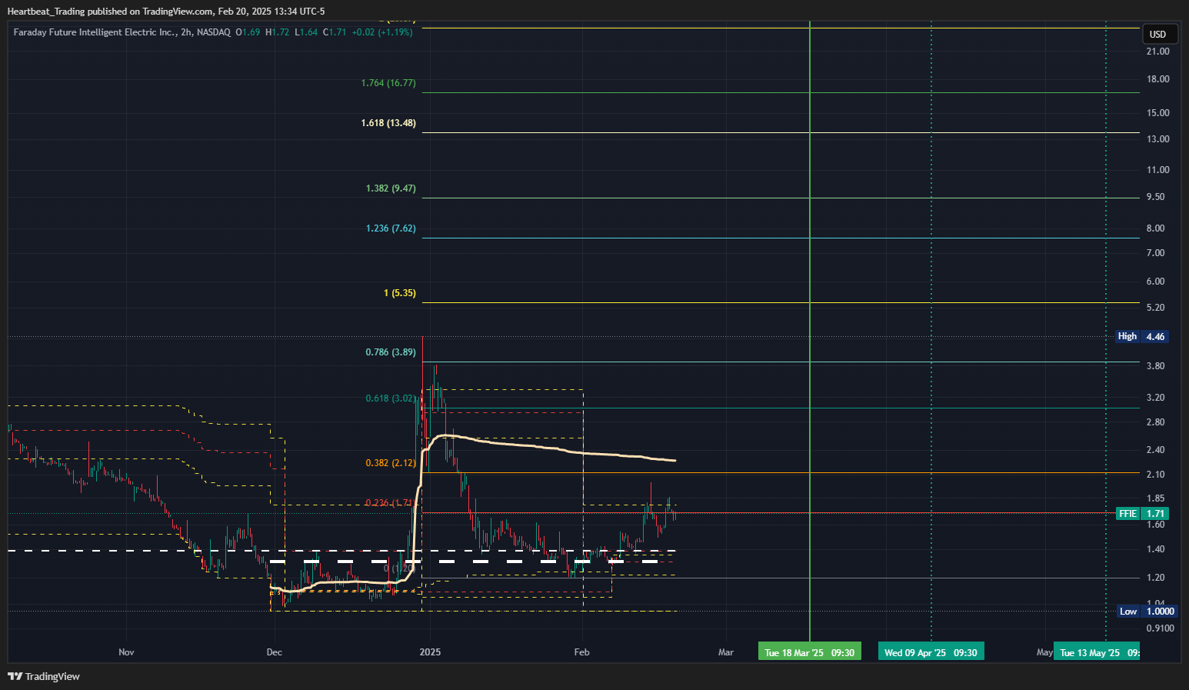
Task: Click the Feb label on time axis
Action: [x=581, y=652]
